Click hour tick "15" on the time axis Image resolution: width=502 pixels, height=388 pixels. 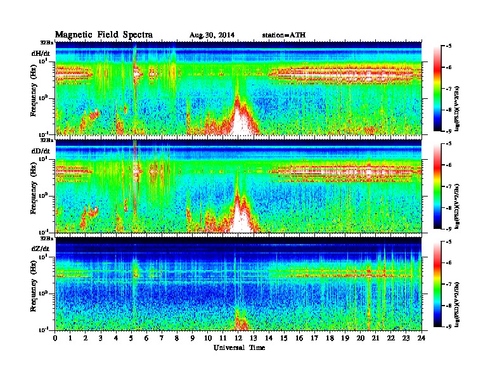pyautogui.click(x=285, y=338)
